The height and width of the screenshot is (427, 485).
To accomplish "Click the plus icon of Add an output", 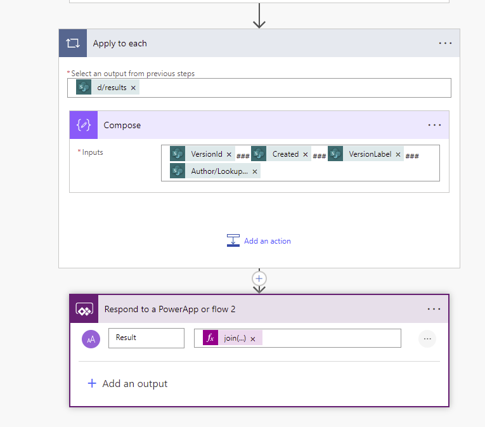I will pos(92,383).
